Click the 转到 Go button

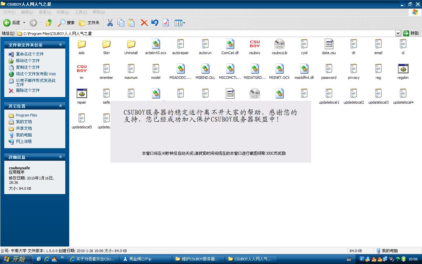click(x=411, y=33)
